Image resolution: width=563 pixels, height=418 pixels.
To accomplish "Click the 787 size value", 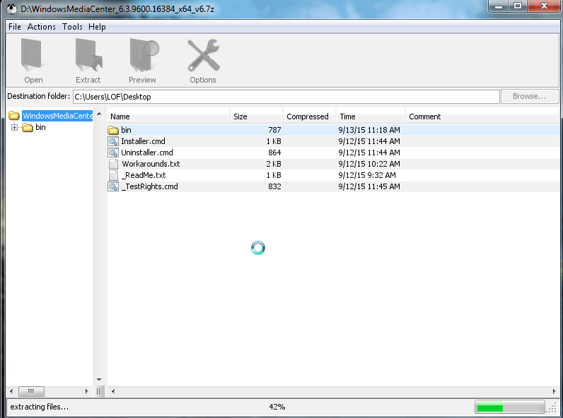I will (274, 130).
